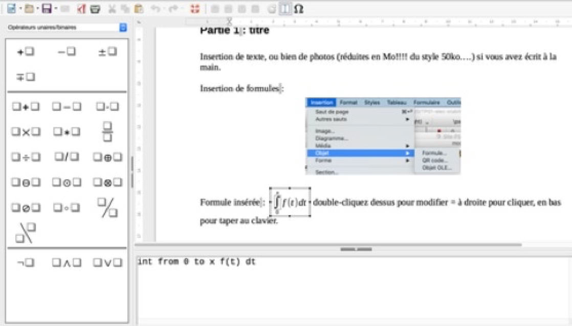
Task: Expand the Save button dropdown arrow
Action: coord(55,9)
